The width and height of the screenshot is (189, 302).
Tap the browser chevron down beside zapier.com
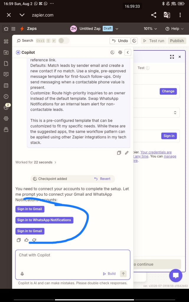22,15
